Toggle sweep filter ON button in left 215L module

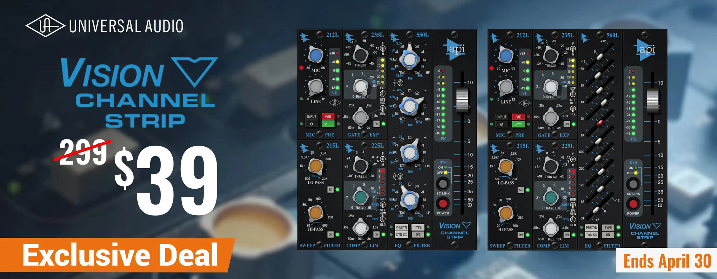pyautogui.click(x=331, y=235)
